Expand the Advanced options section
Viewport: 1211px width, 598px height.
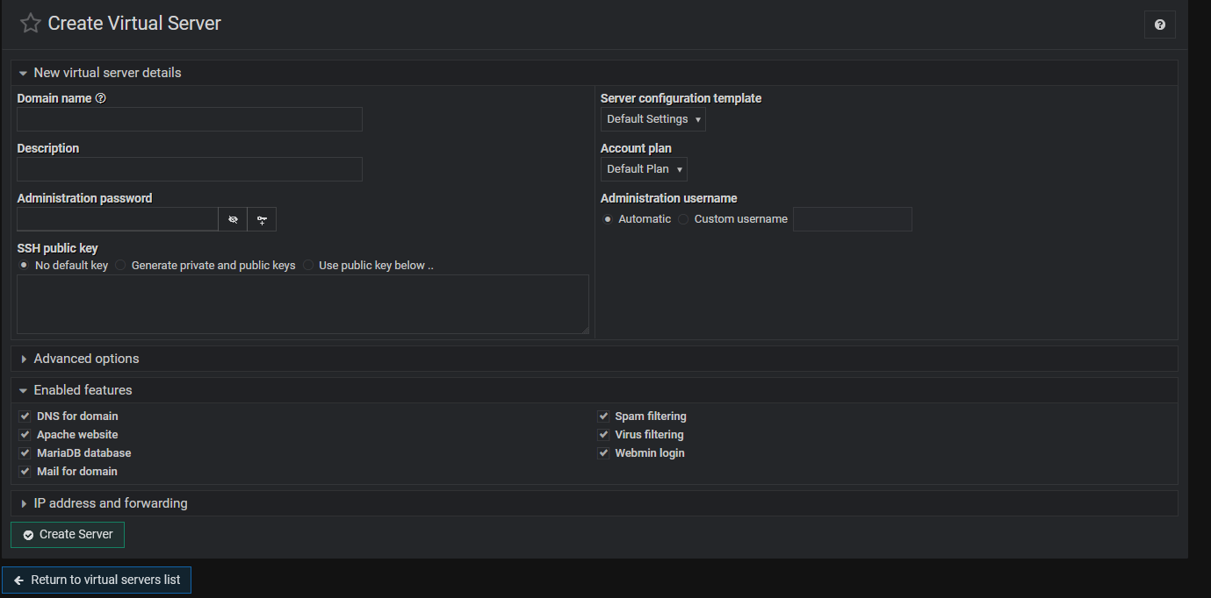[86, 359]
